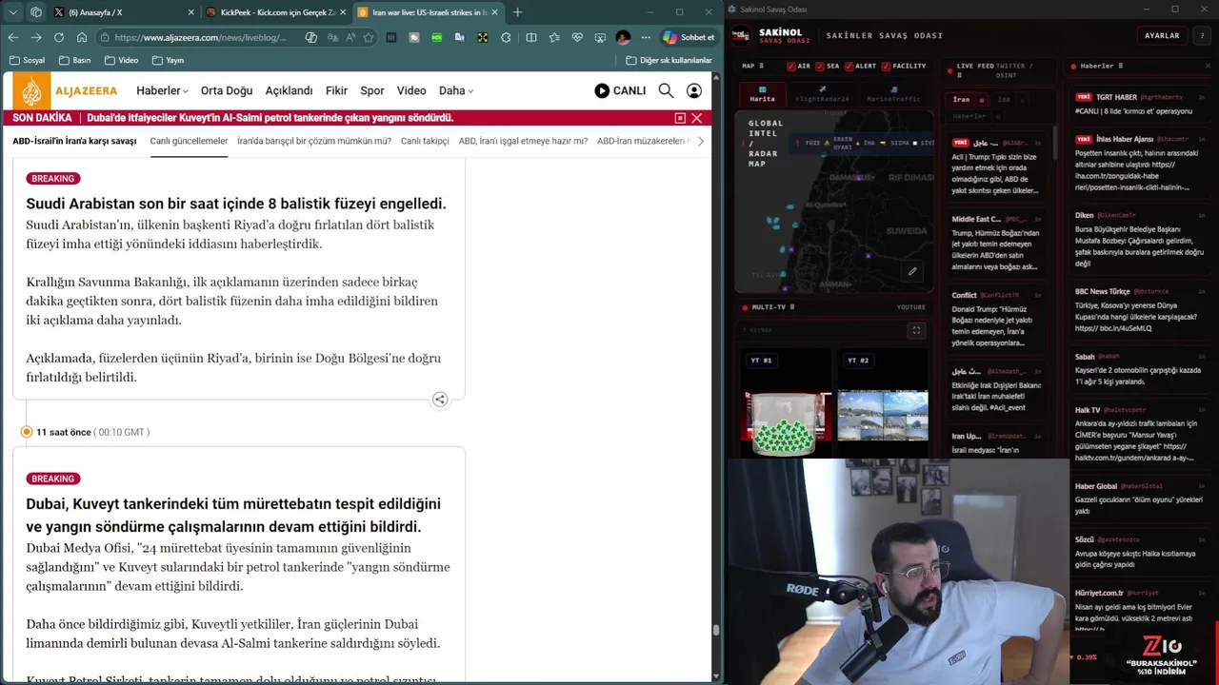Open Al Jazeera account profile icon

[x=694, y=90]
